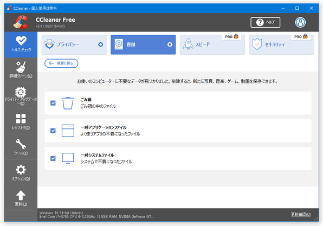
Task: Click よく使うアプリの不要になったファイル text
Action: [110, 134]
